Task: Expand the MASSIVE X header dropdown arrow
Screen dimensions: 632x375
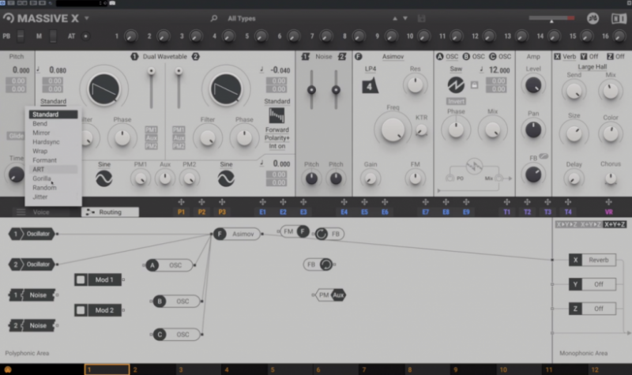Action: click(x=86, y=18)
